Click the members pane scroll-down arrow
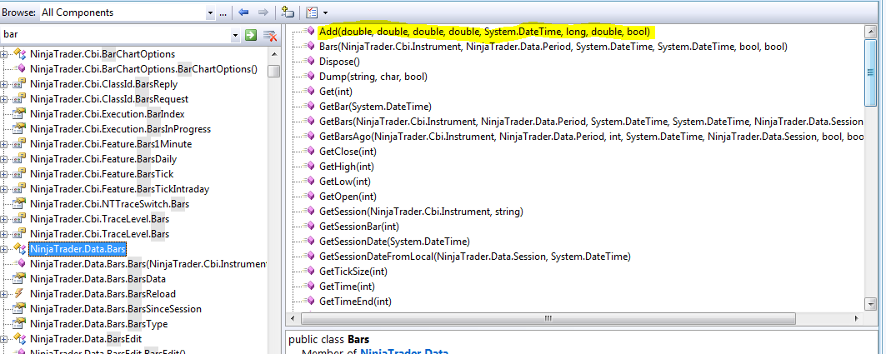The height and width of the screenshot is (354, 886). (871, 304)
